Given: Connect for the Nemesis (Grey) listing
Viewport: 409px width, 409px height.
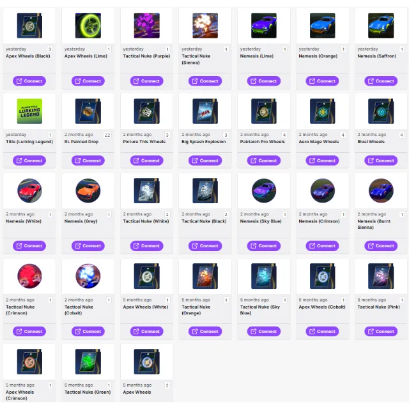Looking at the screenshot, I should [x=88, y=245].
